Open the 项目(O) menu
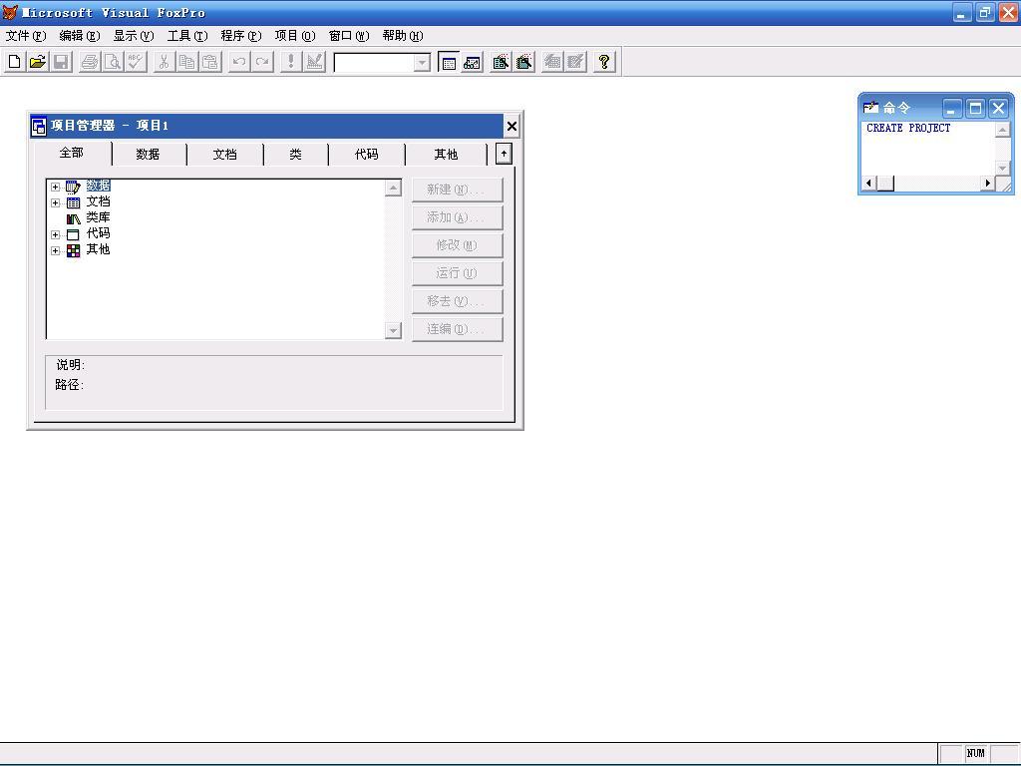The image size is (1021, 766). (295, 36)
